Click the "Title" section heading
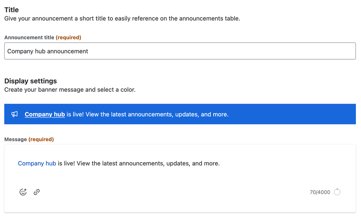The width and height of the screenshot is (361, 223). (12, 10)
